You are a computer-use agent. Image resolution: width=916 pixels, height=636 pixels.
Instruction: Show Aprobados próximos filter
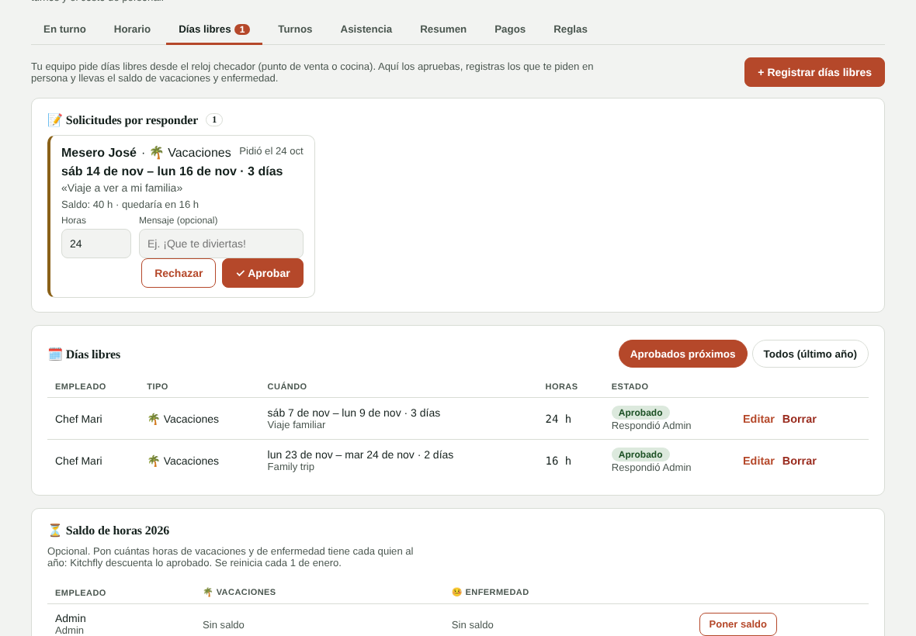[x=683, y=354]
